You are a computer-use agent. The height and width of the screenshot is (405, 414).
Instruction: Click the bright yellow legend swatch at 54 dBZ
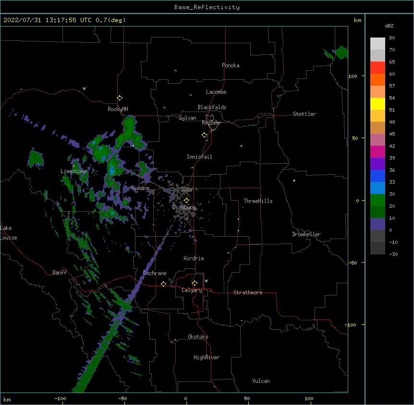coord(377,103)
